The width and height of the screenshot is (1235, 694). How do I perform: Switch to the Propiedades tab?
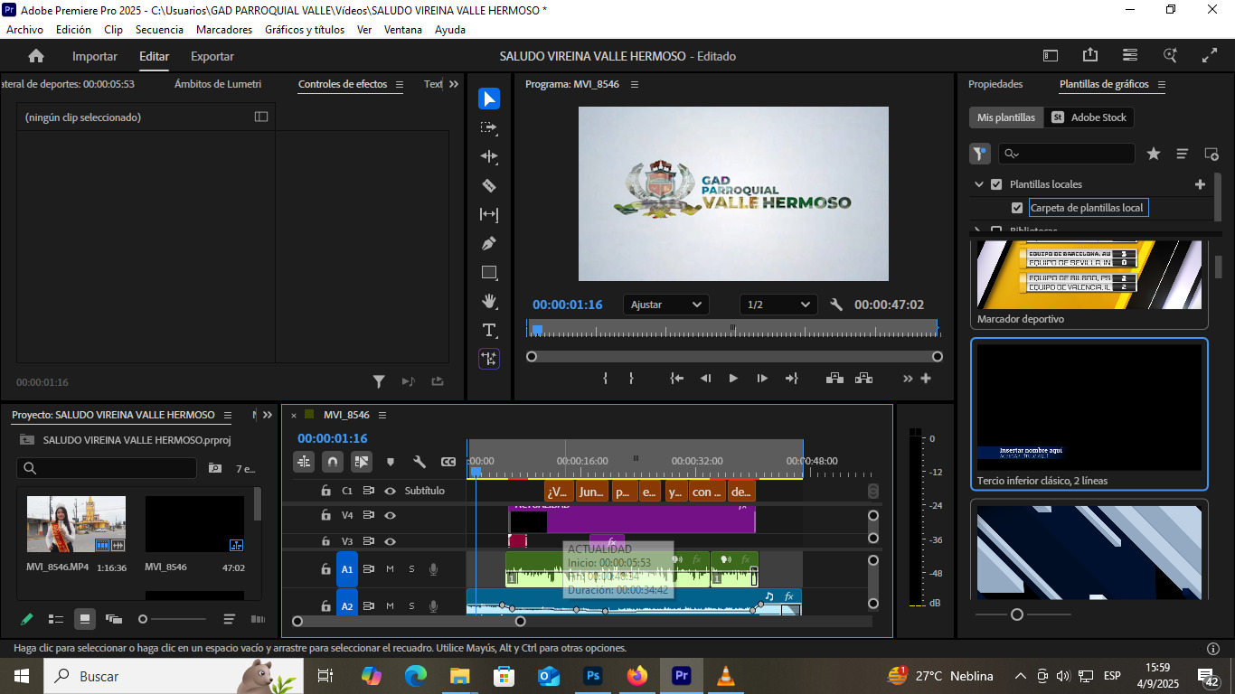[995, 84]
